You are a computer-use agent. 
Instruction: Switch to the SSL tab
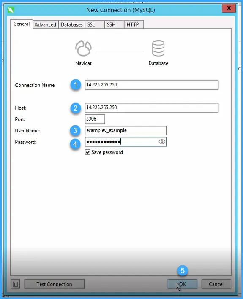pyautogui.click(x=95, y=24)
